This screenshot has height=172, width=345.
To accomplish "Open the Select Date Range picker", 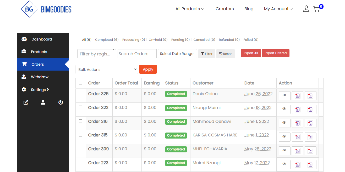I will pos(177,54).
